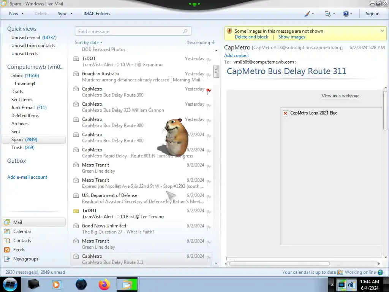Viewport: 389px width, 292px height.
Task: Click the Windows Live Mail taskbar button
Action: pos(127,284)
